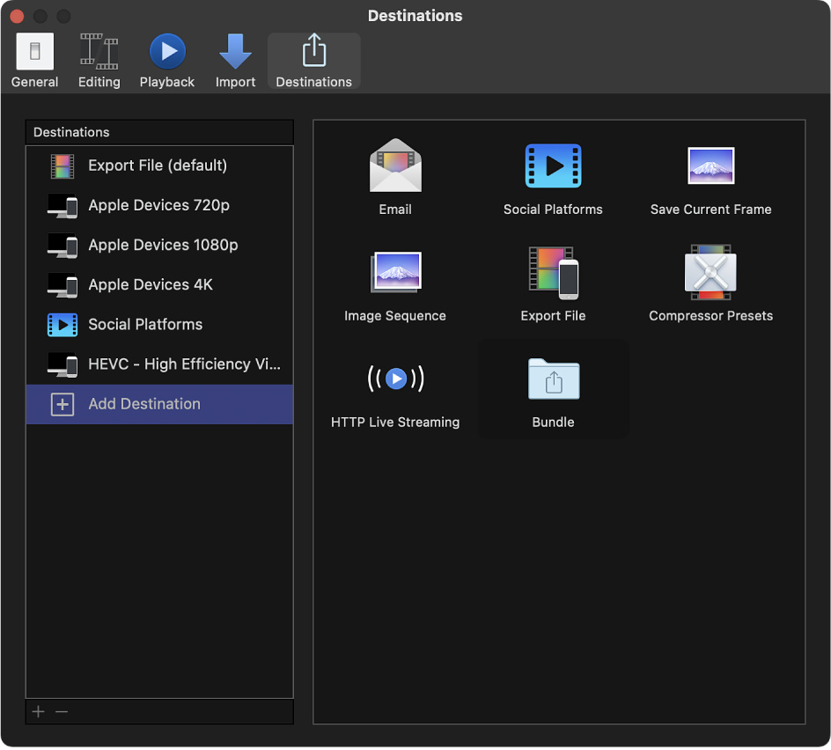Viewport: 831px width, 750px height.
Task: Click the minus button to remove destination
Action: [x=61, y=711]
